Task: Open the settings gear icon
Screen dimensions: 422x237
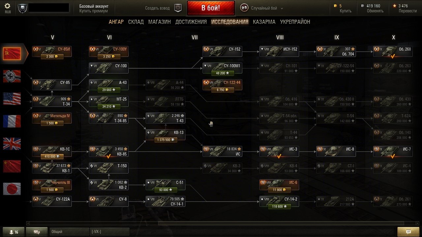Action: 8,6
